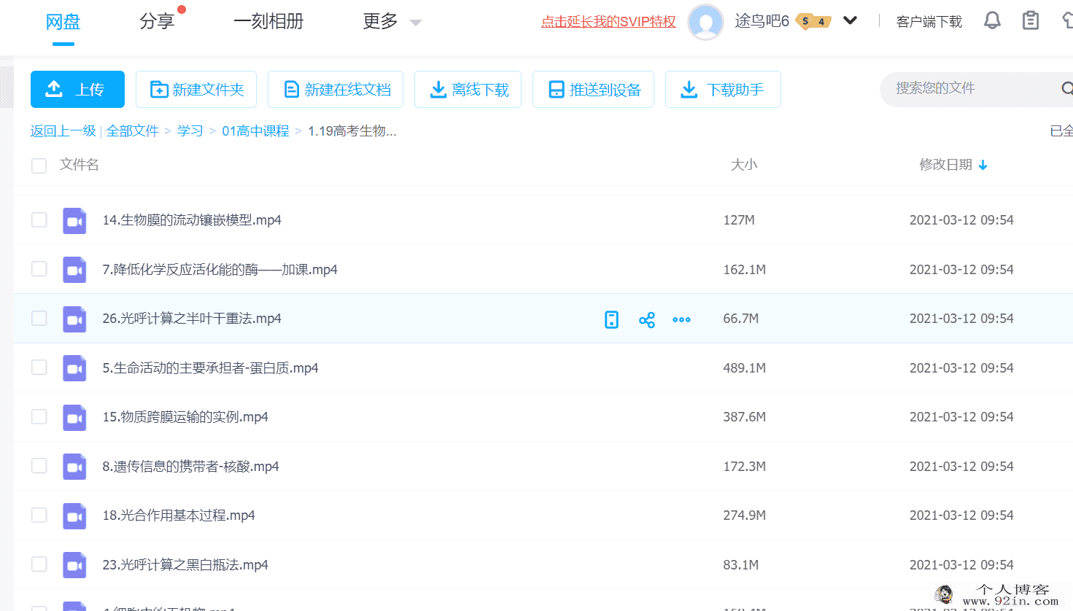The image size is (1073, 611).
Task: Open file 8.遗传信息的携带者-核酸.mp4
Action: pos(190,467)
